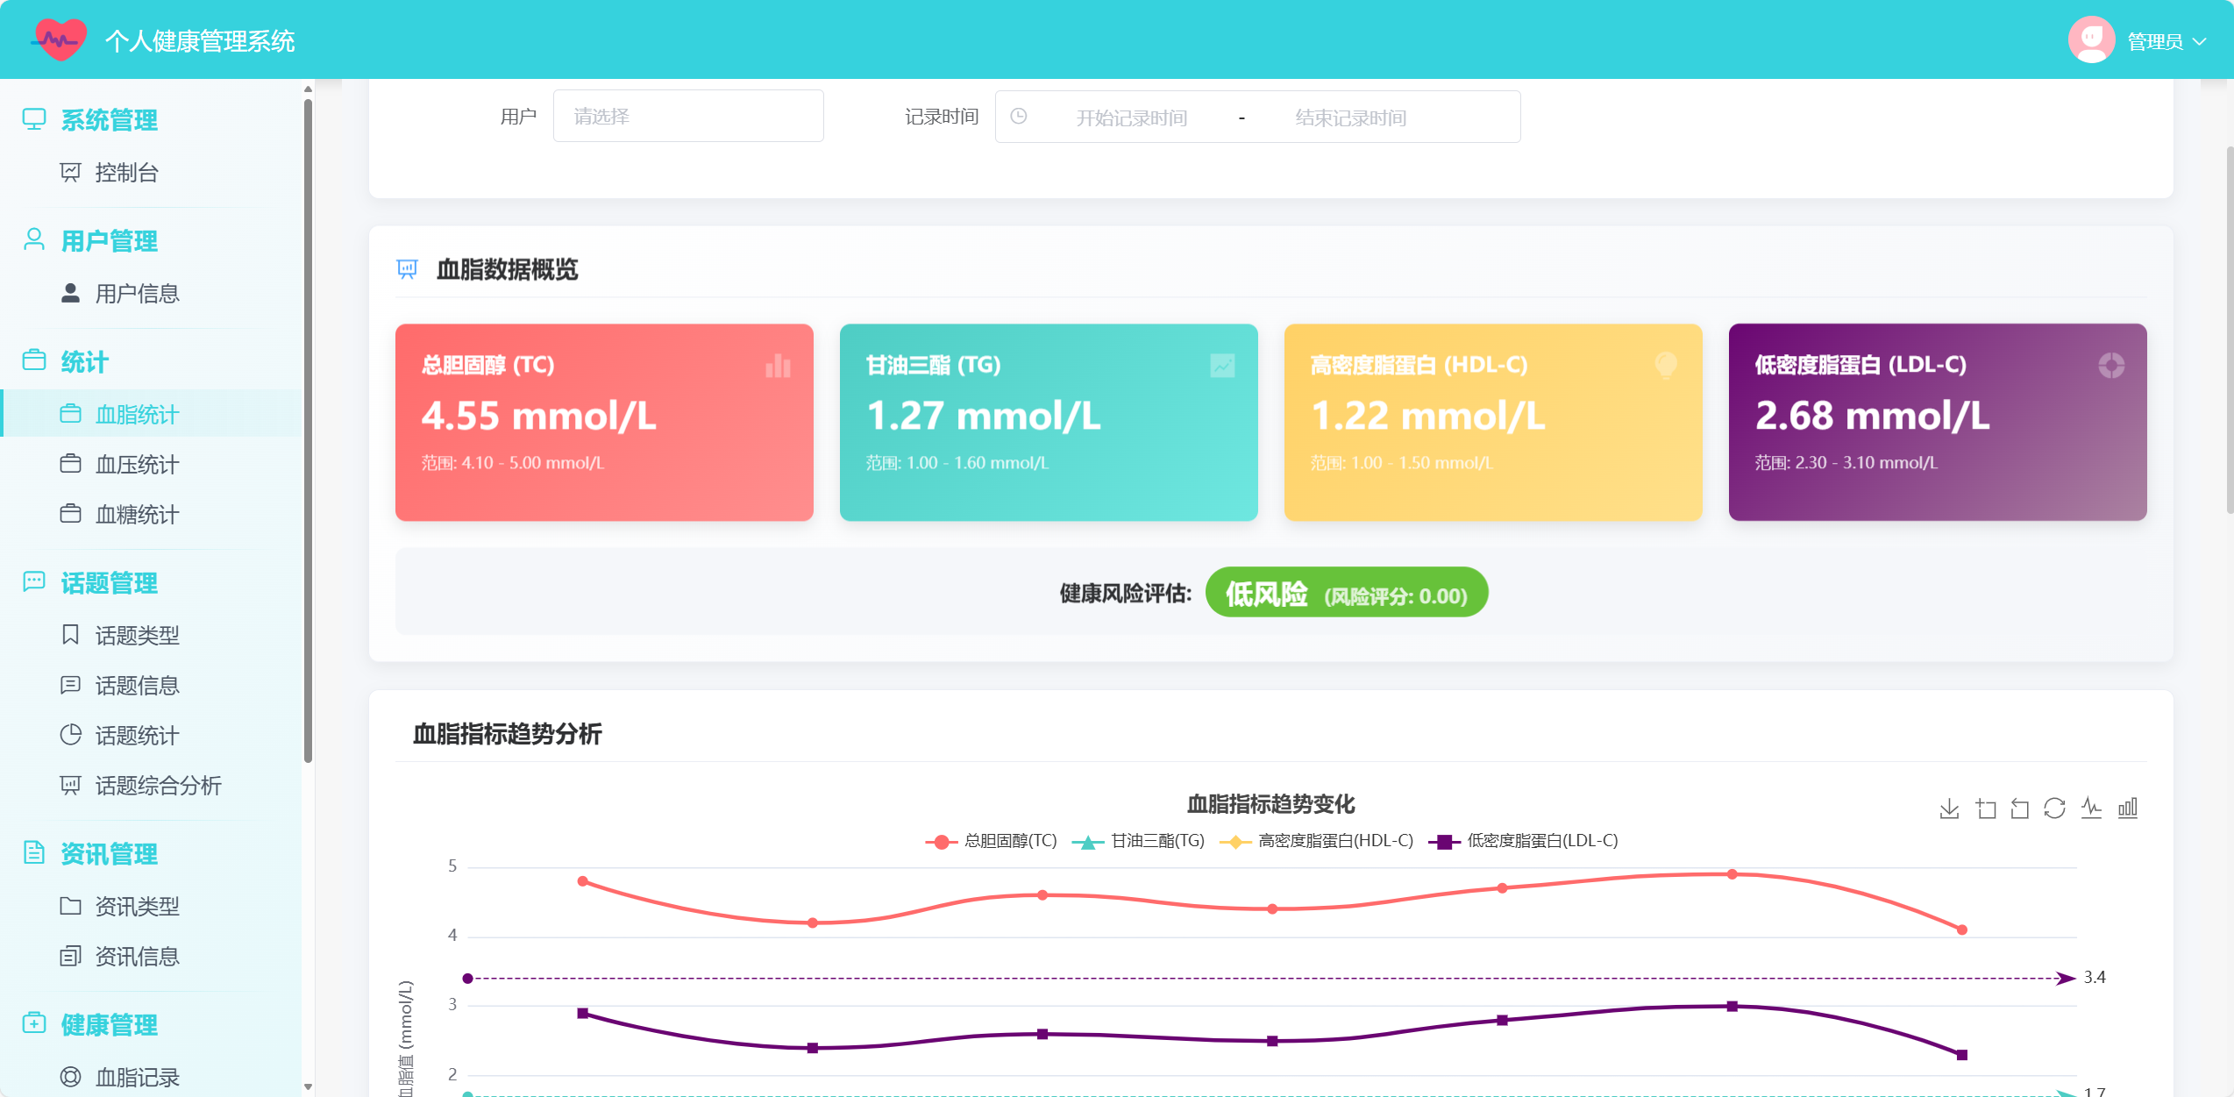The height and width of the screenshot is (1097, 2234).
Task: Open the 话题信息 menu item
Action: 151,685
